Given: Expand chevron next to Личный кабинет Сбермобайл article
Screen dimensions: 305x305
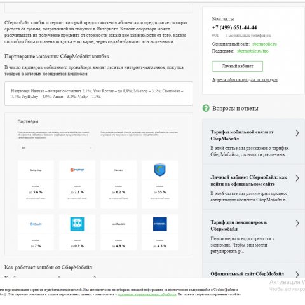Looking at the screenshot, I should (297, 178).
